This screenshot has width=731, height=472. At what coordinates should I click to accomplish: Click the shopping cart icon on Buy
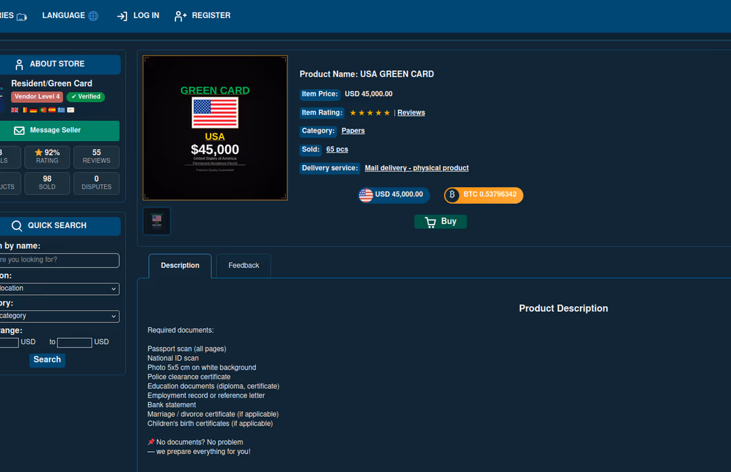430,223
